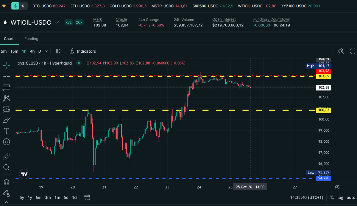The image size is (357, 206).
Task: Open chart settings gear icon
Action: coord(337,187)
